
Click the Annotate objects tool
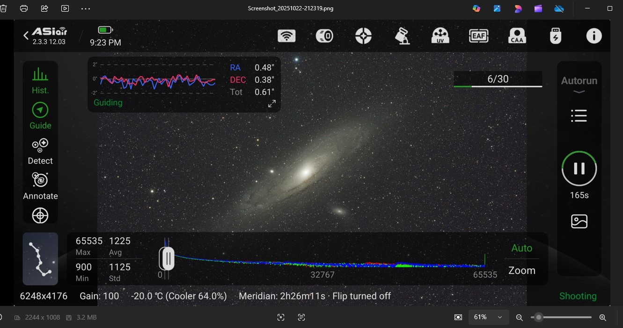(40, 186)
